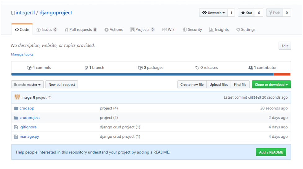Image resolution: width=303 pixels, height=169 pixels.
Task: Switch to the Pull requests tab
Action: point(81,29)
